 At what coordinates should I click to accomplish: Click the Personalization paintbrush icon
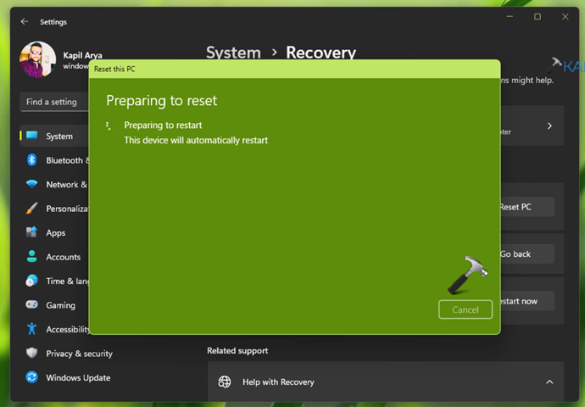(31, 208)
